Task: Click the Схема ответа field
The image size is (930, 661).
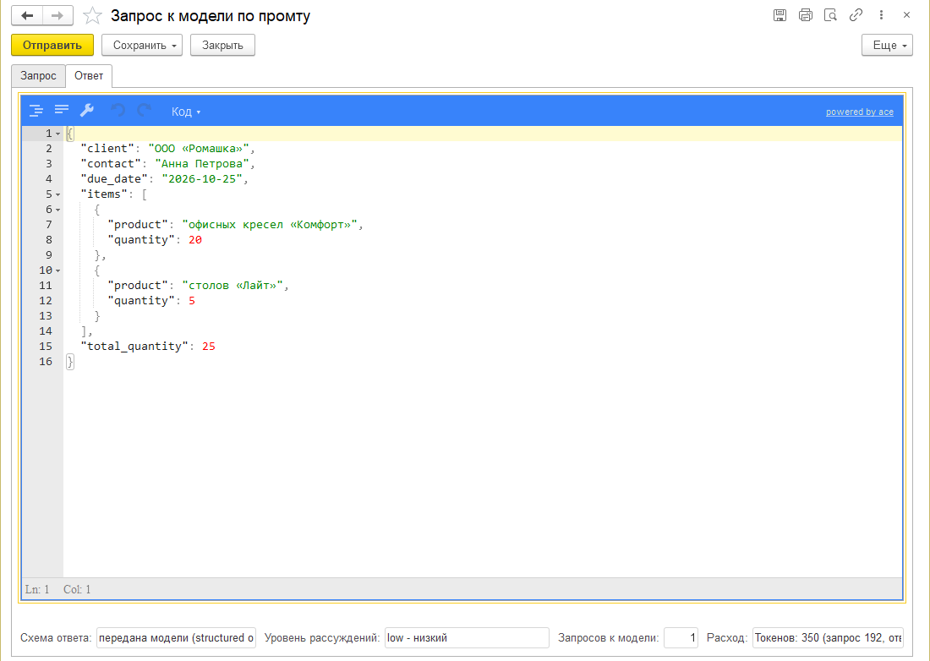Action: point(176,638)
